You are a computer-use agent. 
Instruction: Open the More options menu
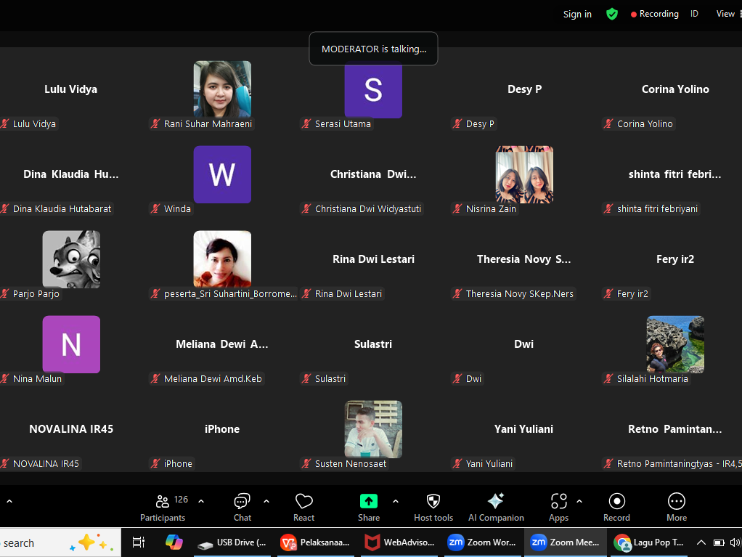[676, 507]
